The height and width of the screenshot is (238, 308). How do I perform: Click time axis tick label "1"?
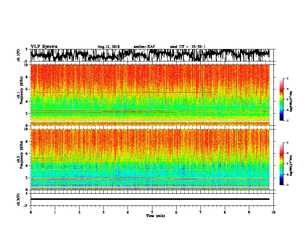(55, 212)
